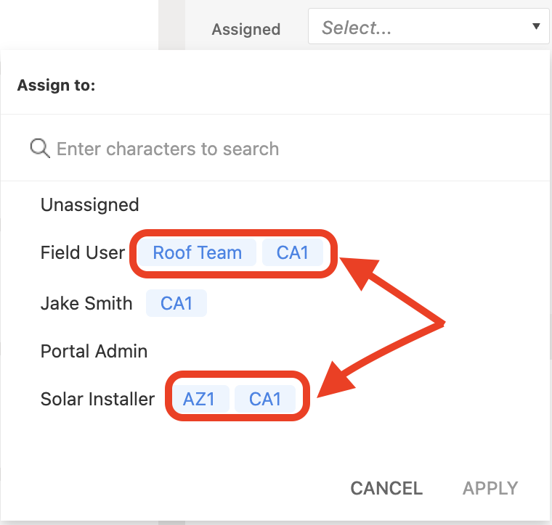Click Solar Installer's CA1 tag
This screenshot has height=525, width=552.
pyautogui.click(x=265, y=399)
